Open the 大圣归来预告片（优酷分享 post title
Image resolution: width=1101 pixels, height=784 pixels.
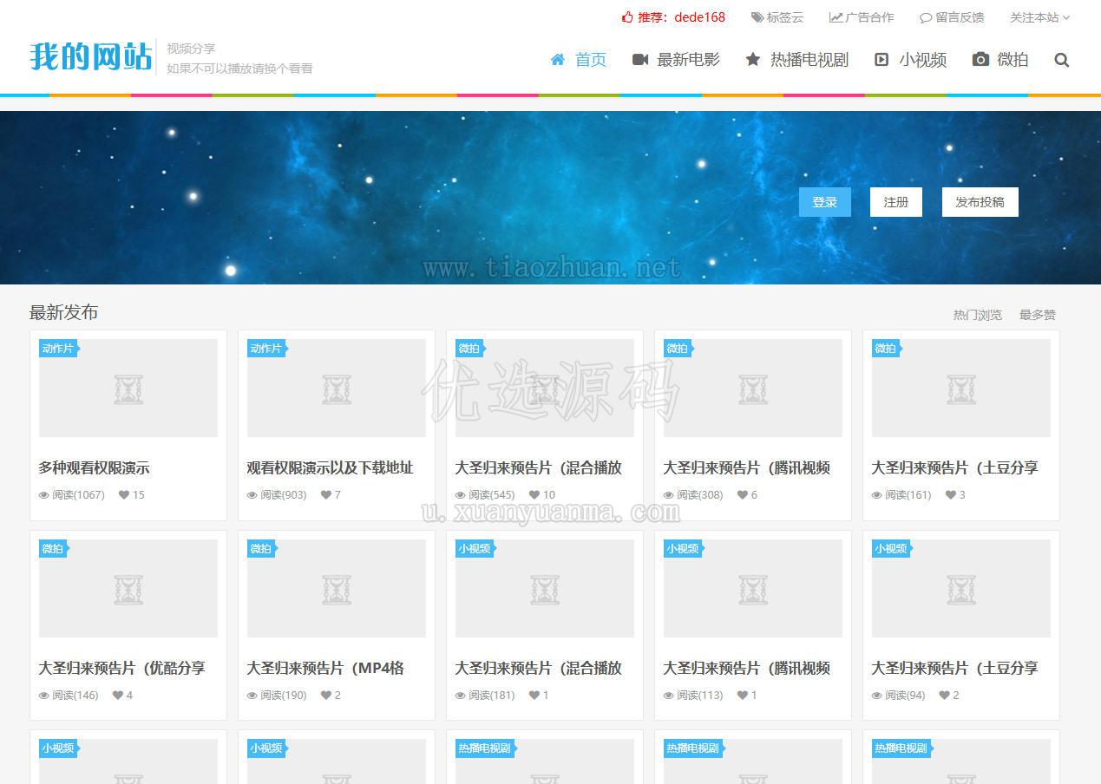tap(121, 669)
